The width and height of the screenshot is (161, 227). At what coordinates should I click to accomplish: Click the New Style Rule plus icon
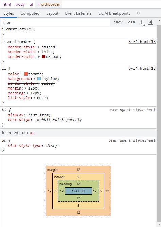(141, 22)
